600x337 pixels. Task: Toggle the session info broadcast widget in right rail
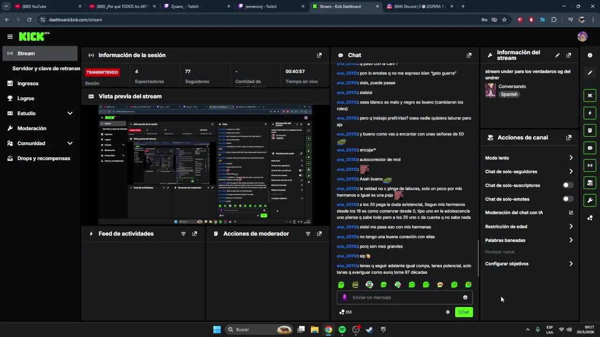[590, 165]
